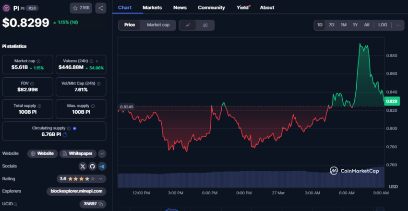Viewport: 408px width, 211px height.
Task: Open the Markets tab
Action: (x=152, y=8)
